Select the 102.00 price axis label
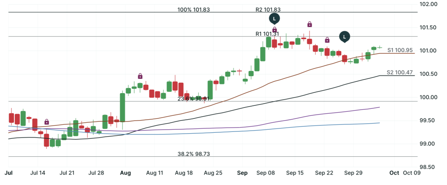447x185 pixels. click(428, 4)
